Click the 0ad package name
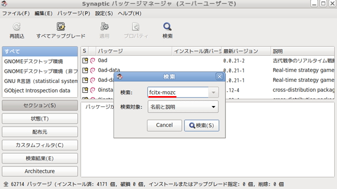The width and height of the screenshot is (337, 189). click(x=103, y=60)
